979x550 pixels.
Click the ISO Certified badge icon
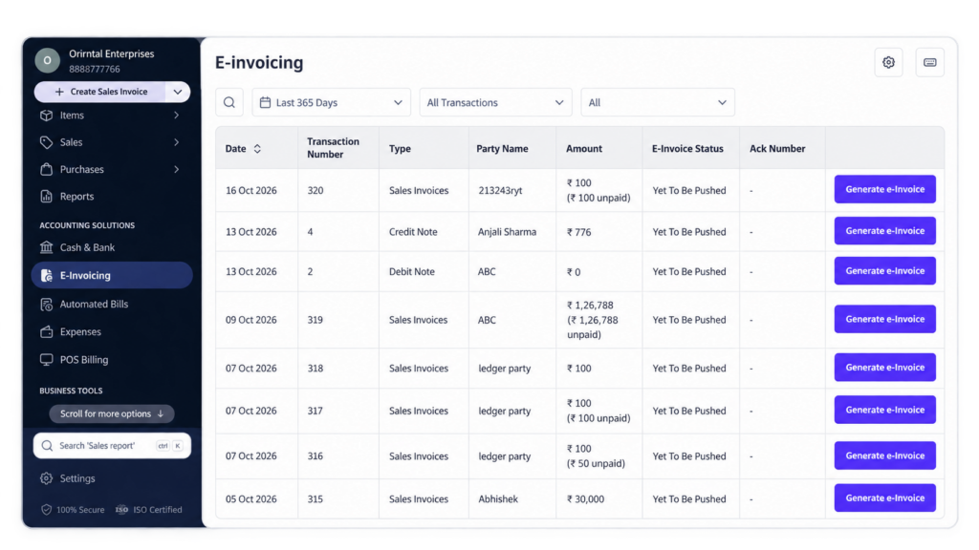(x=121, y=510)
